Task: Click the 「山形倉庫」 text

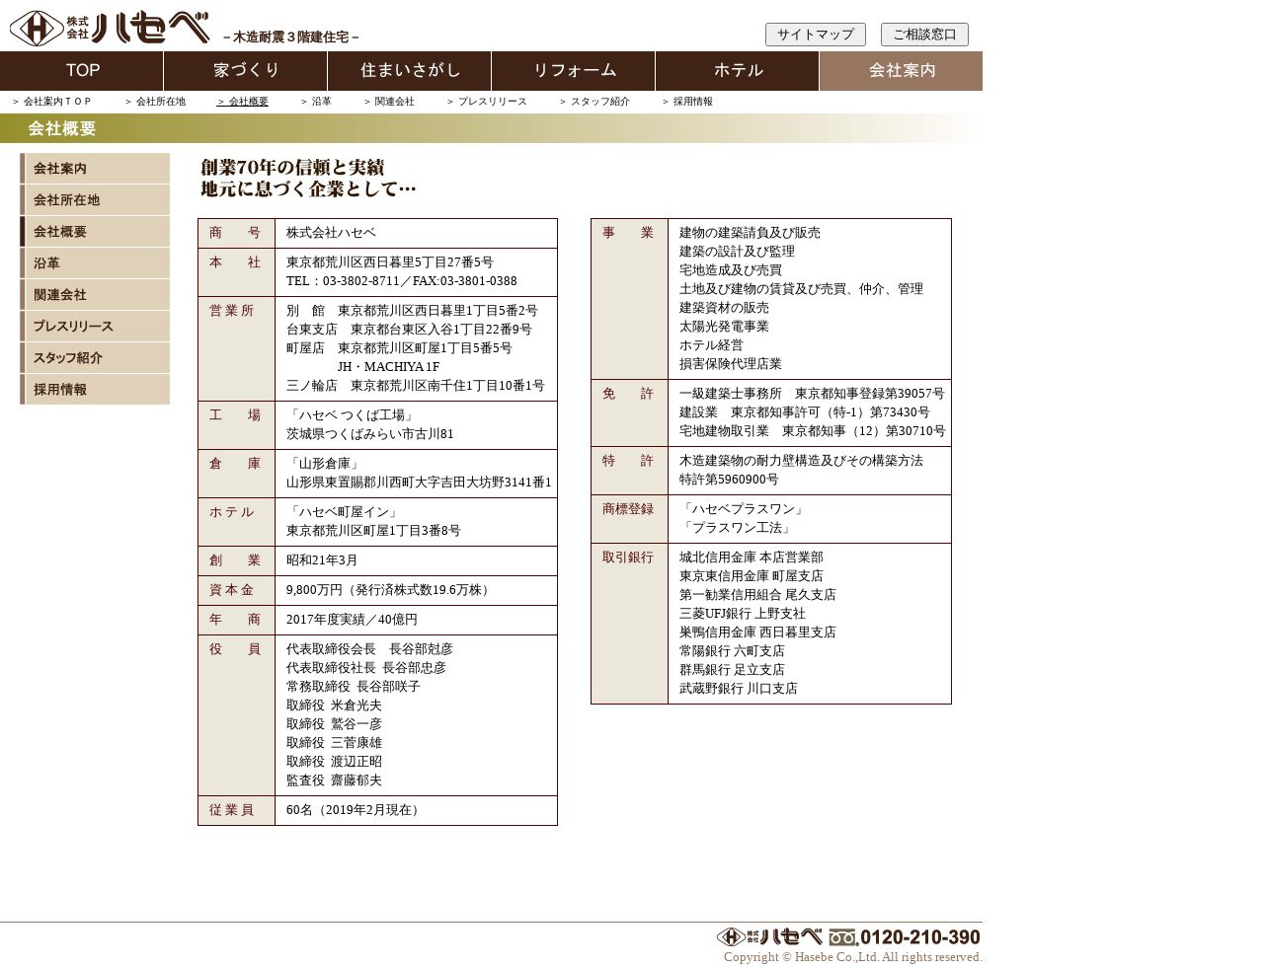Action: [x=325, y=464]
